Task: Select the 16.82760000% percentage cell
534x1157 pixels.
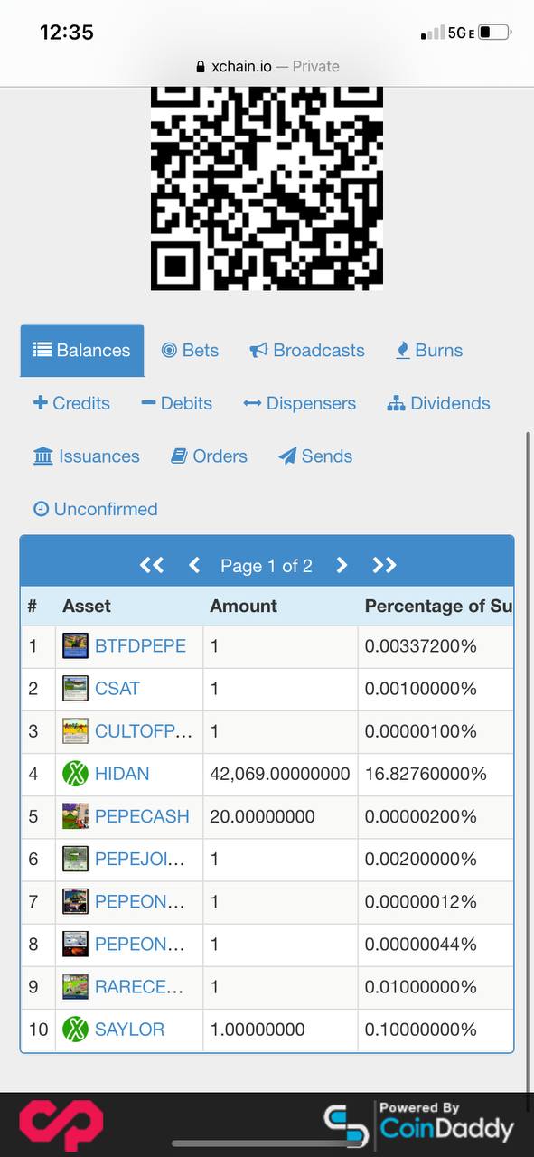Action: pos(436,774)
